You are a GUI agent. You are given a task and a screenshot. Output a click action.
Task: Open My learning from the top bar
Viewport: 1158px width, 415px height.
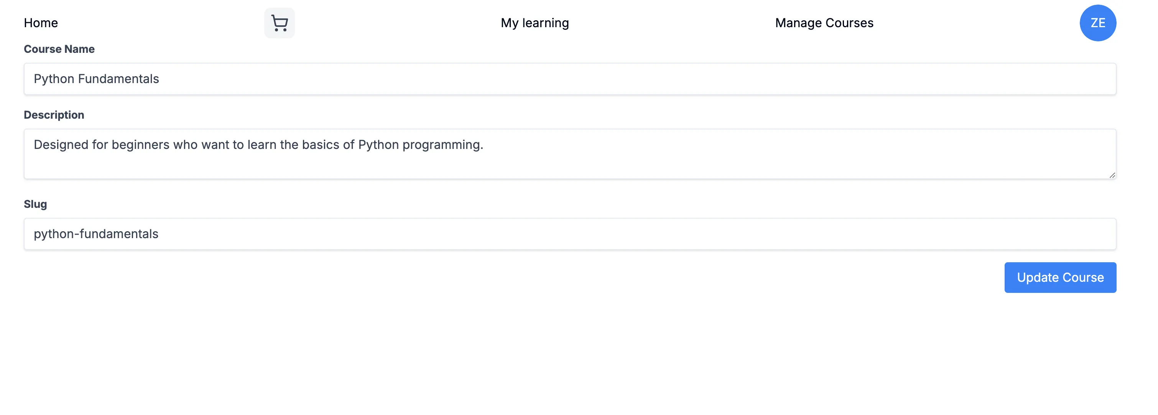tap(535, 23)
